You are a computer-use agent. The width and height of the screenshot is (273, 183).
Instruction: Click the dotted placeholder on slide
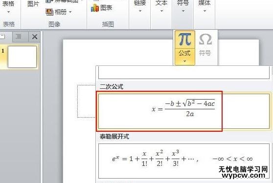87,101
